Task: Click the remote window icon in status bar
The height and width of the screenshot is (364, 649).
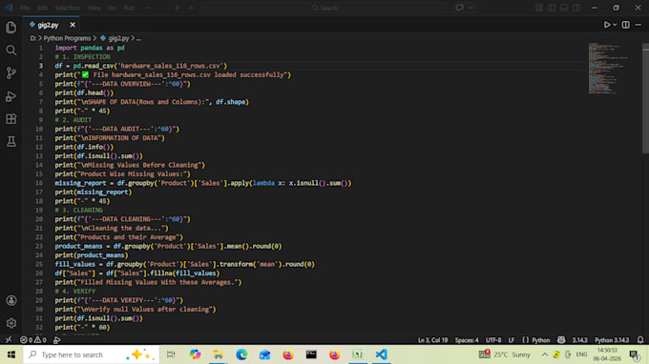Action: coord(9,340)
